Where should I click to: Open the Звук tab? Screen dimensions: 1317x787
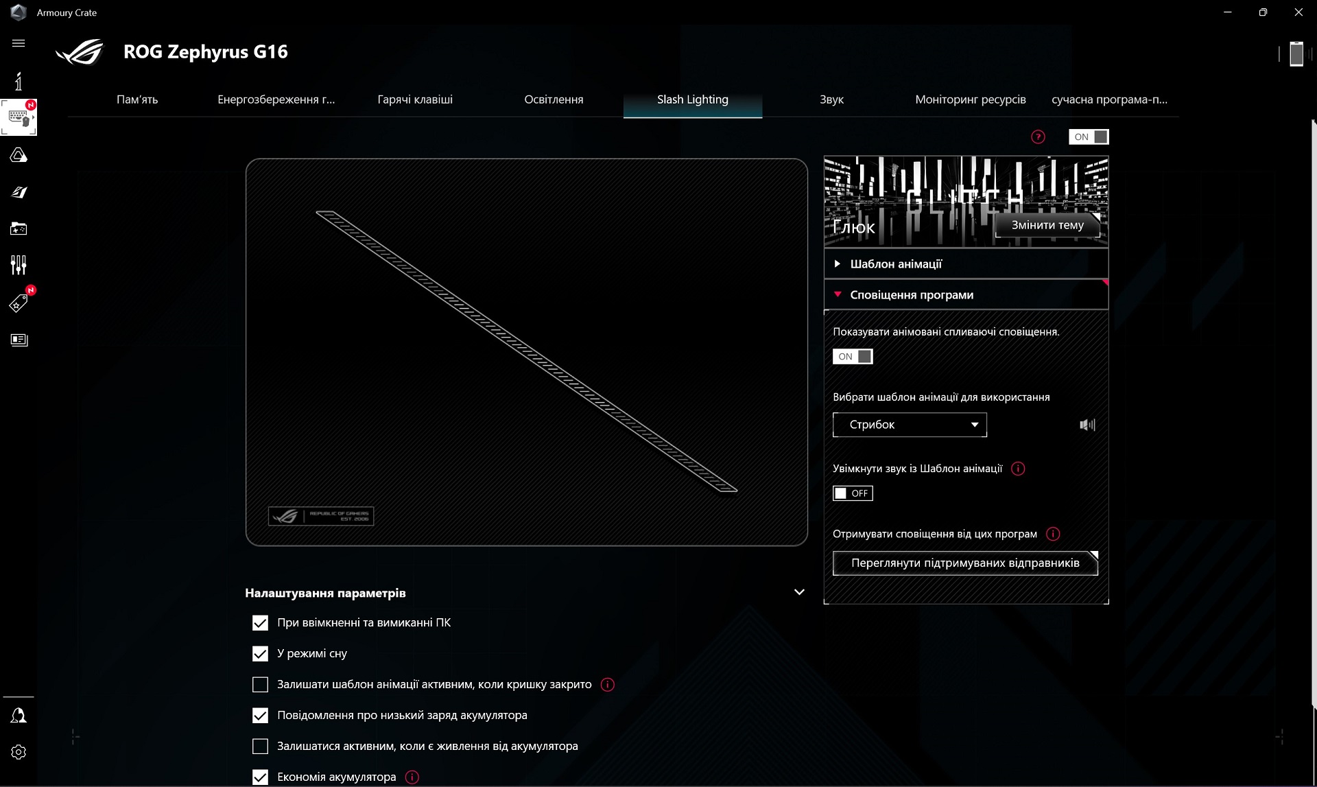click(831, 99)
